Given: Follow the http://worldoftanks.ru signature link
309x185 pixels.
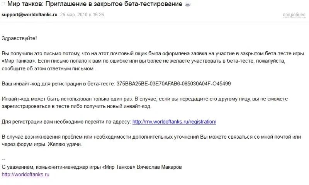Looking at the screenshot, I should click(x=25, y=175).
